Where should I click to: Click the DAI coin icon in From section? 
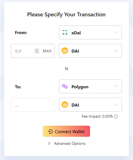[x=65, y=51]
